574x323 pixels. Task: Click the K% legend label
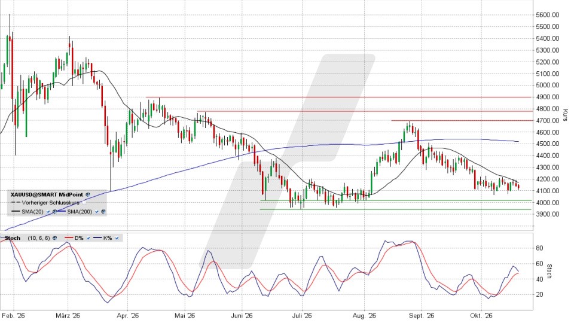point(108,238)
